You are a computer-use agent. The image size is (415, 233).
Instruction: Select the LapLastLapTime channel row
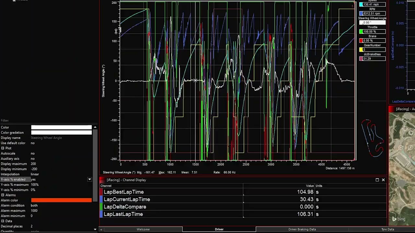(x=243, y=214)
